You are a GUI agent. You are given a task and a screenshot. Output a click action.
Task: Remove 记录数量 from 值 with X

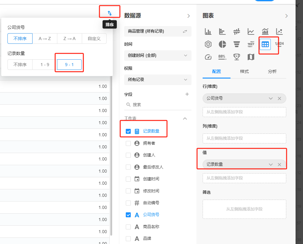point(279,165)
